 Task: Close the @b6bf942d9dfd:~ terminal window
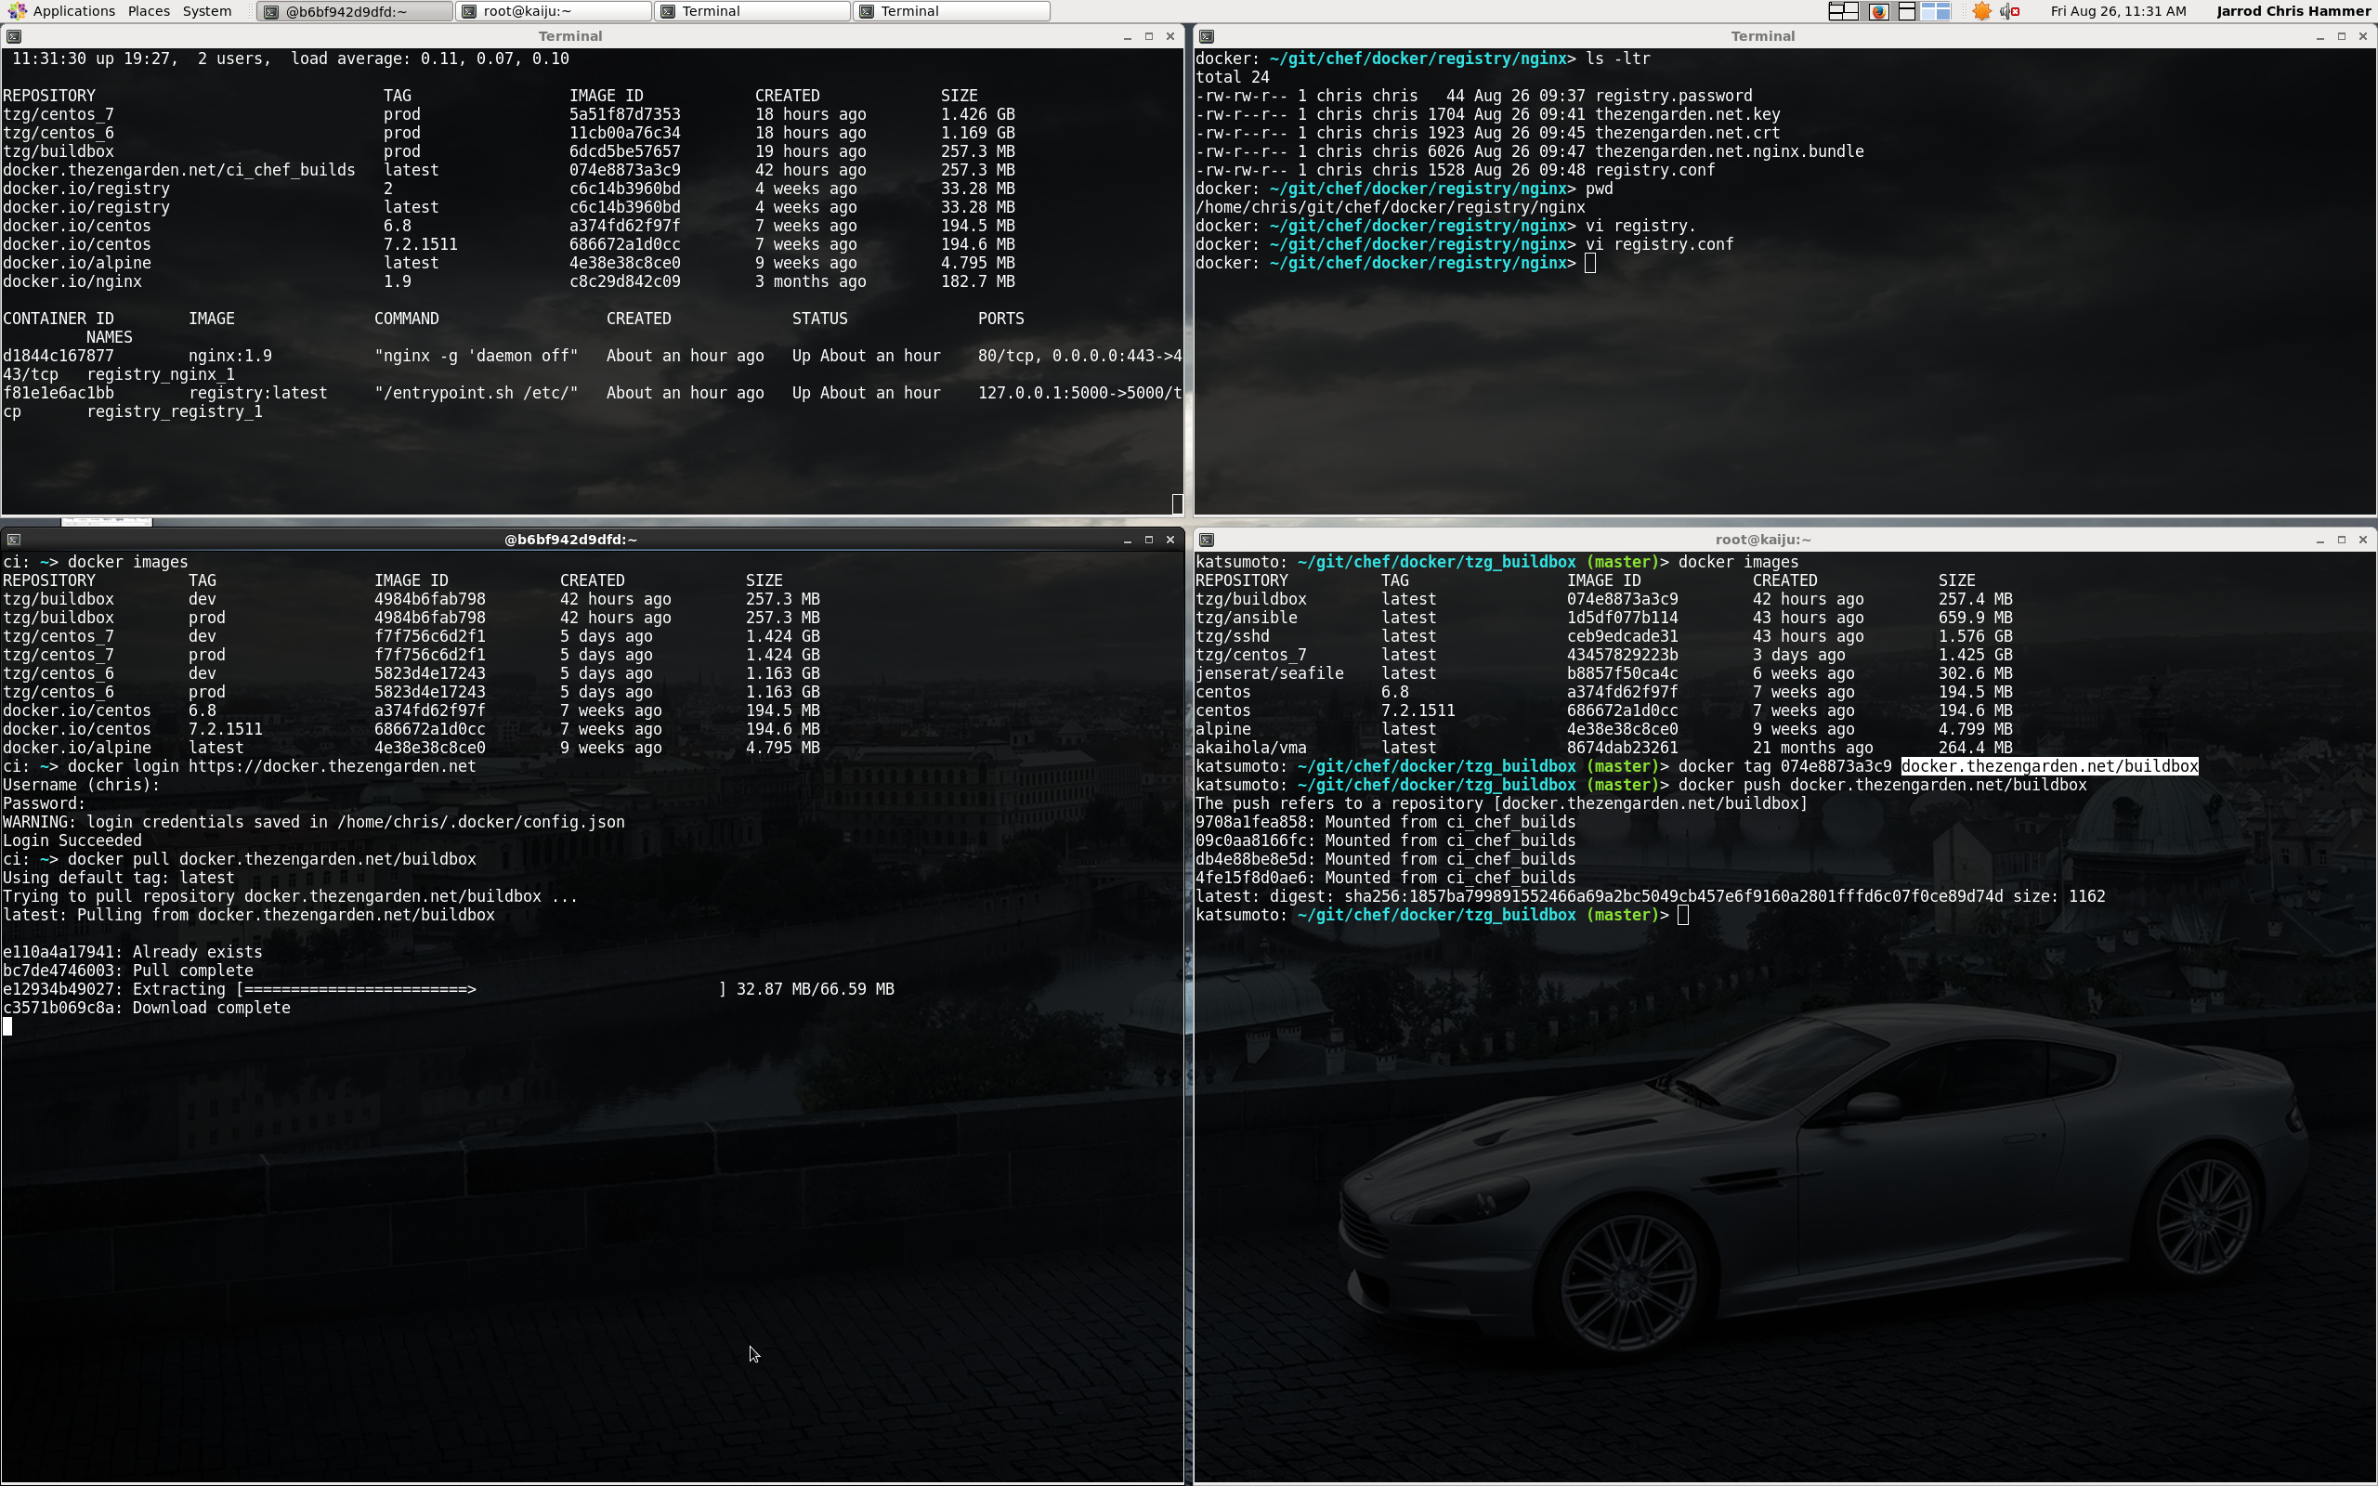pyautogui.click(x=1170, y=540)
